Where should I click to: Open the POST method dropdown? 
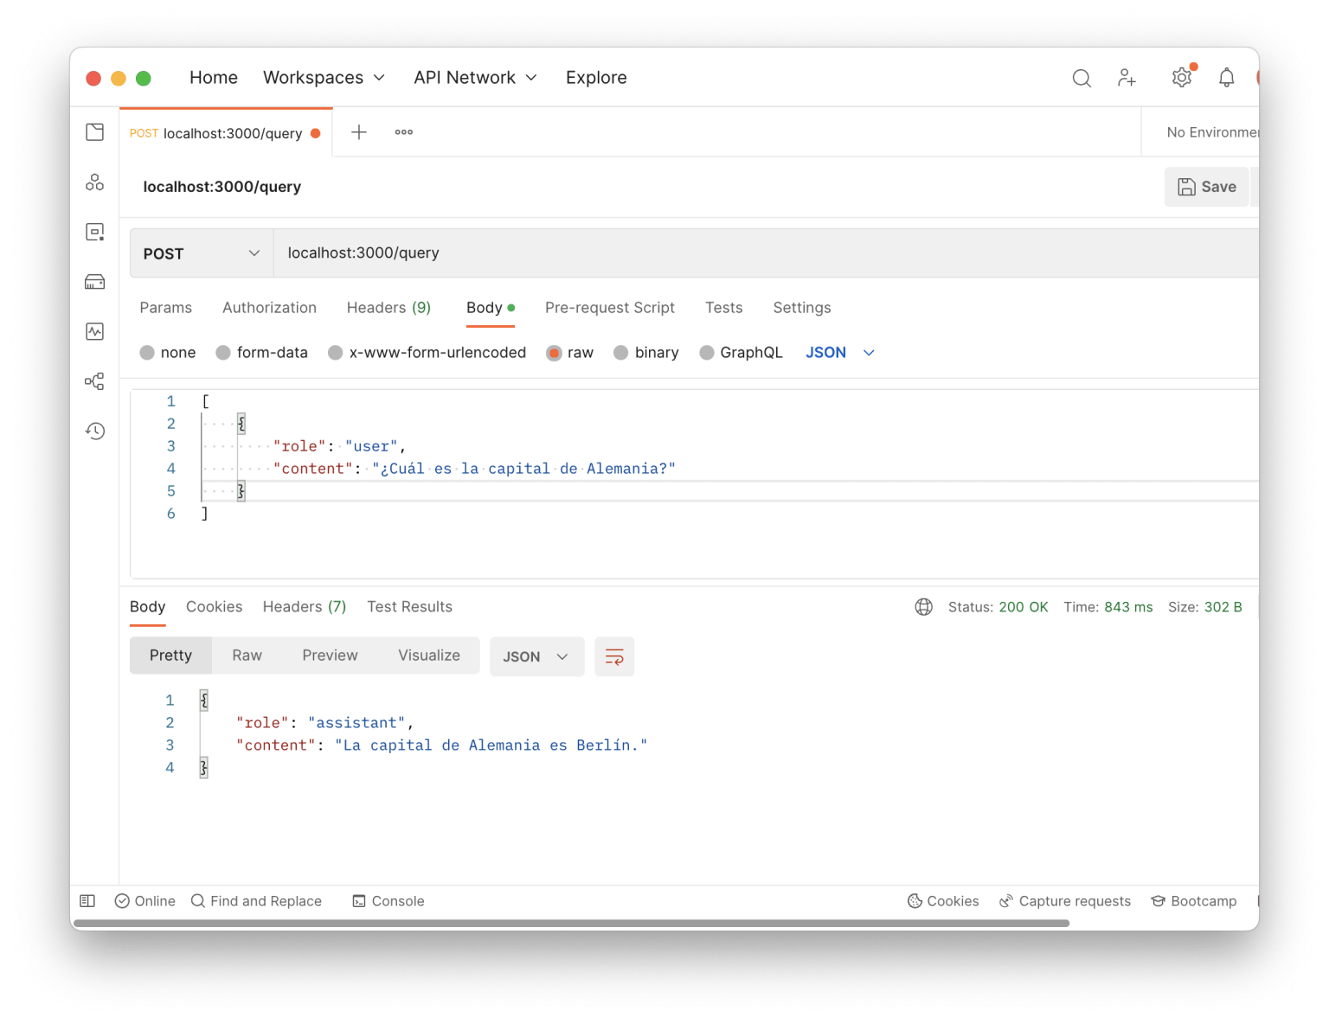(201, 253)
